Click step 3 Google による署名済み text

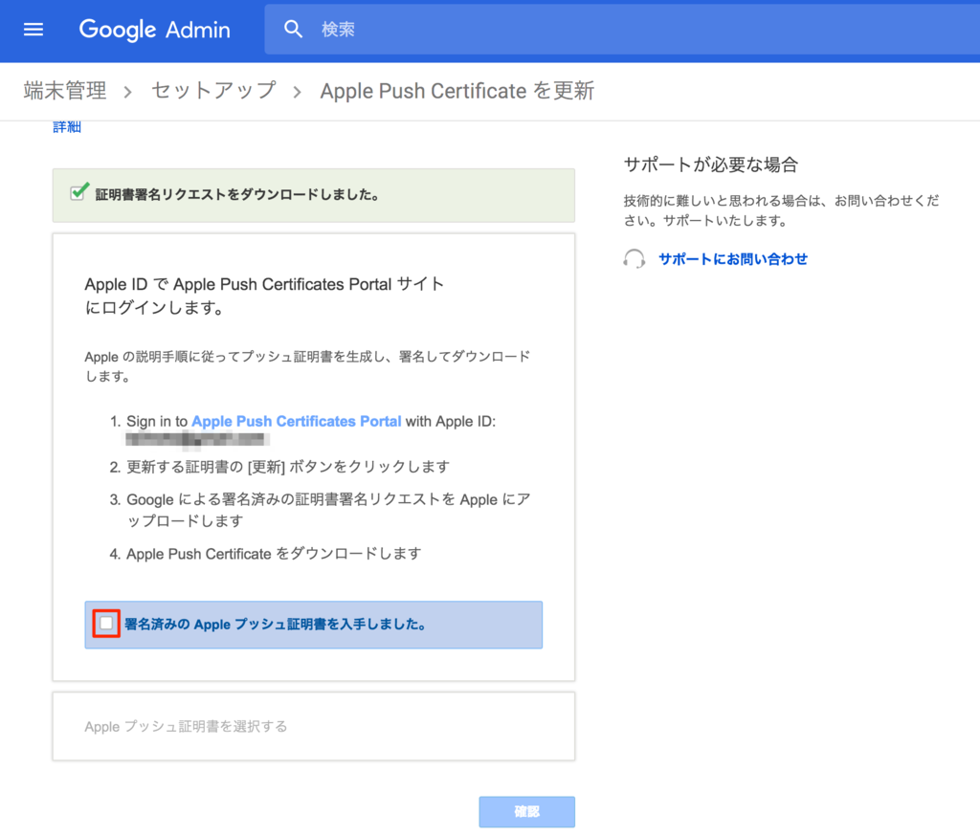(x=328, y=510)
